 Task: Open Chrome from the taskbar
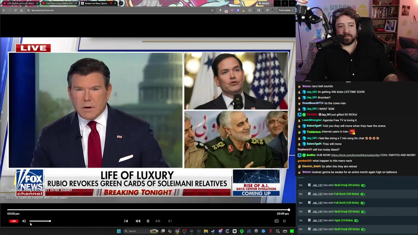click(x=177, y=231)
